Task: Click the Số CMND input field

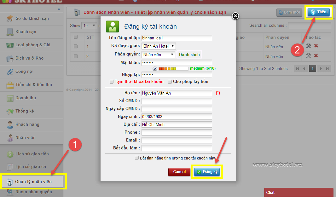Action: (177, 101)
